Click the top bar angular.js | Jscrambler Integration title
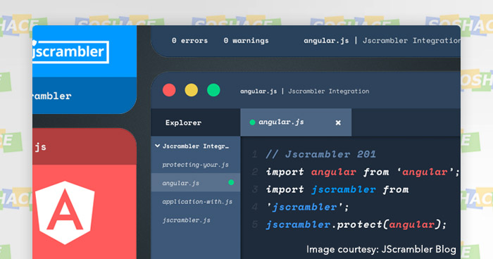This screenshot has width=493, height=259. coord(382,41)
